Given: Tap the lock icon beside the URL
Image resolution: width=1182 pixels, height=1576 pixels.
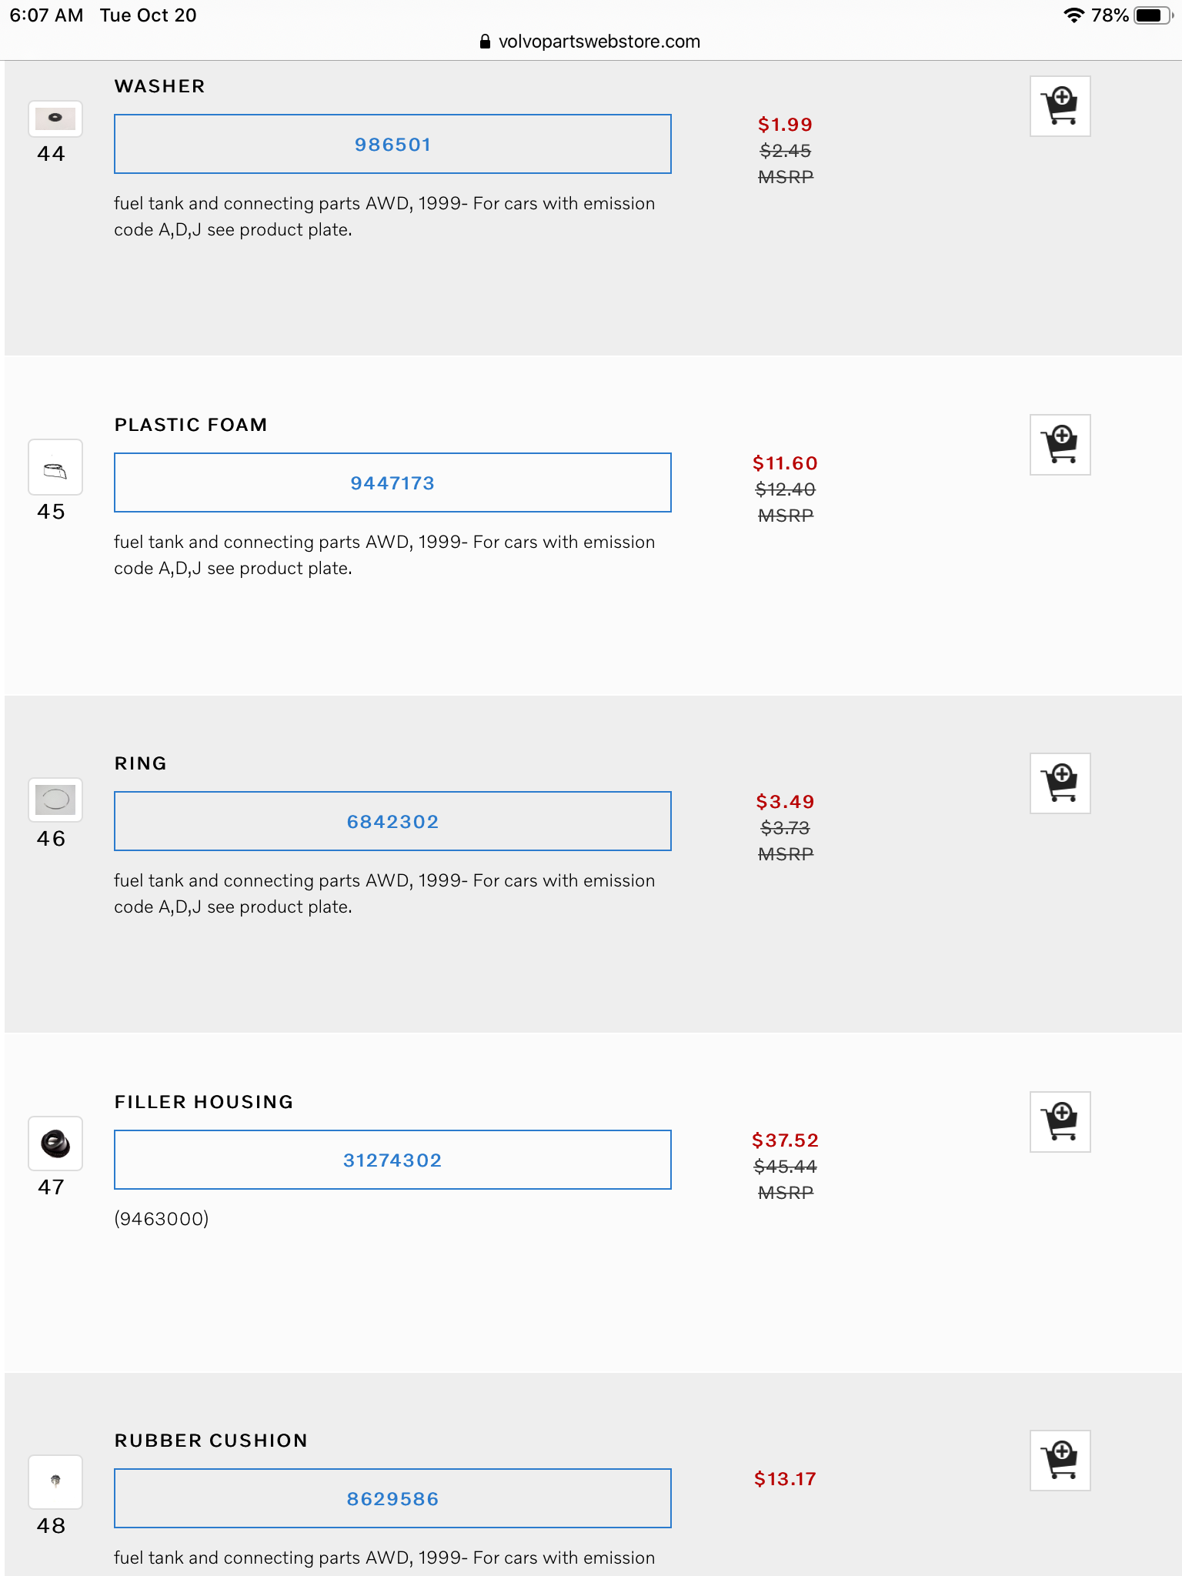Looking at the screenshot, I should tap(485, 42).
